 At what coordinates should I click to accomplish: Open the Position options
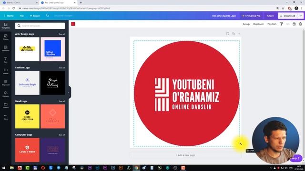[x=272, y=24]
